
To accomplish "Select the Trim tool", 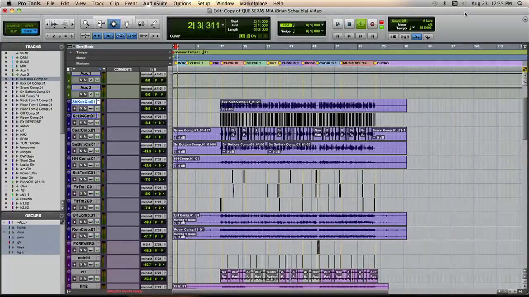I will pyautogui.click(x=100, y=24).
